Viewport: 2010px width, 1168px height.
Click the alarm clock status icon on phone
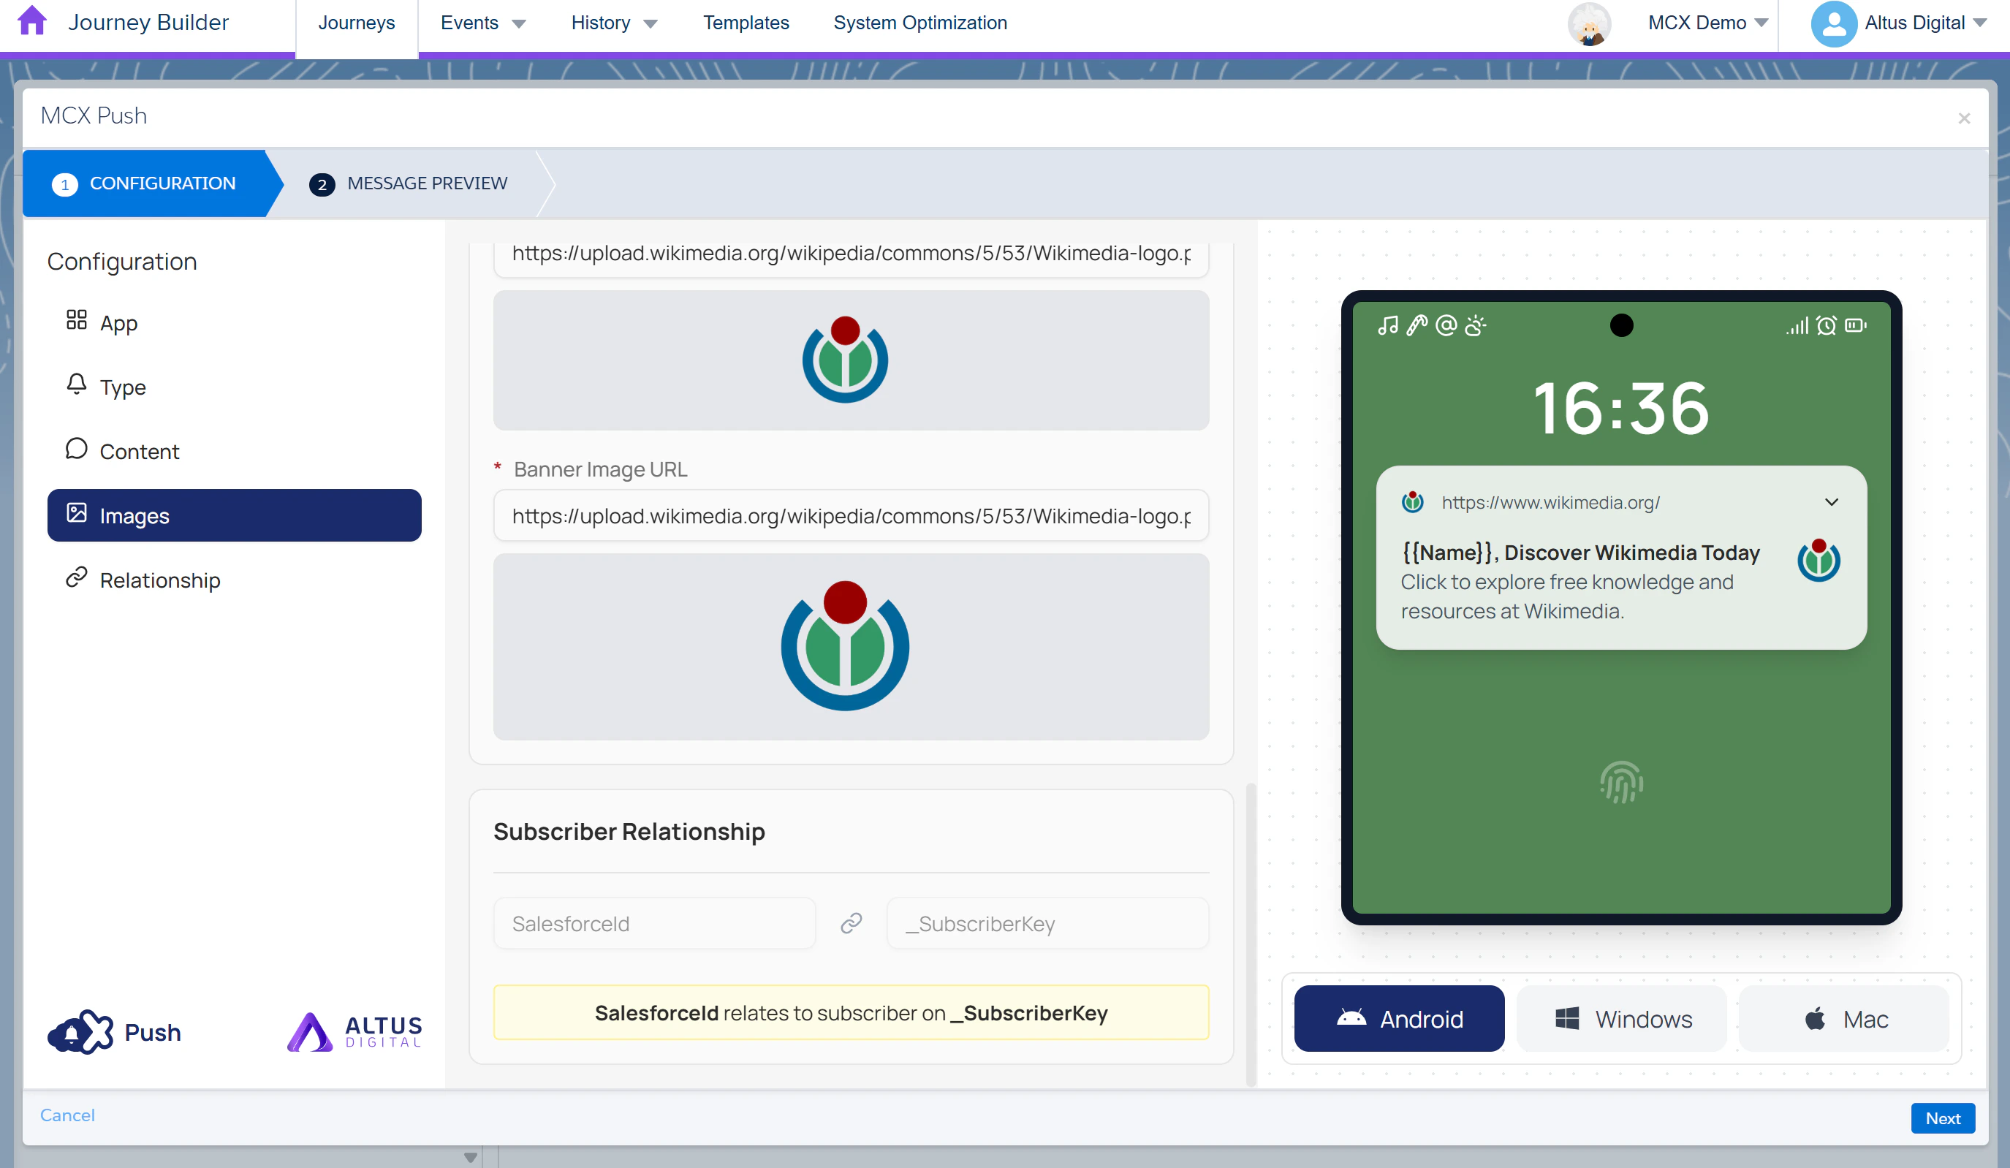point(1826,325)
